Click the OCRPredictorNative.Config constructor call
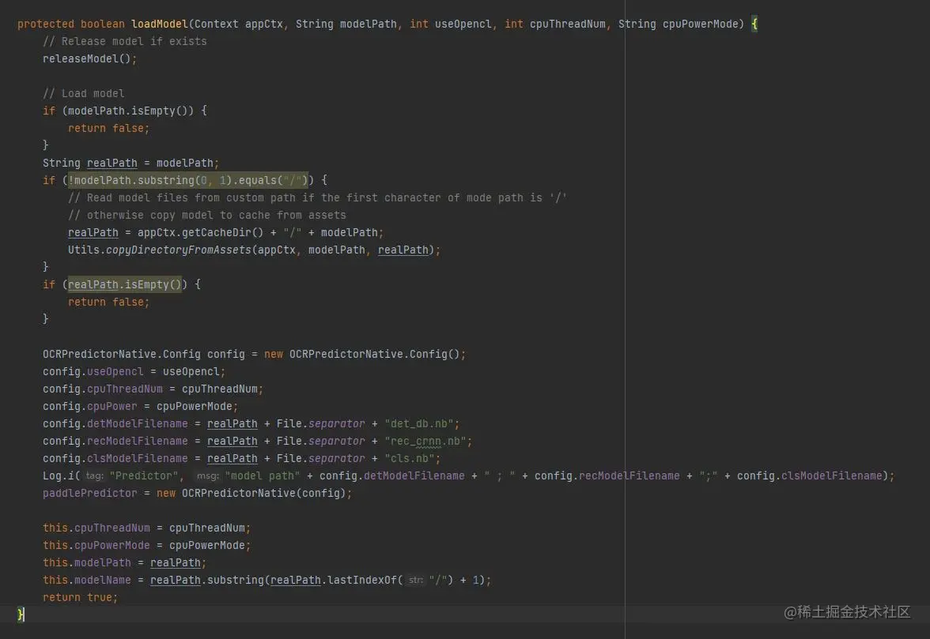 (380, 354)
